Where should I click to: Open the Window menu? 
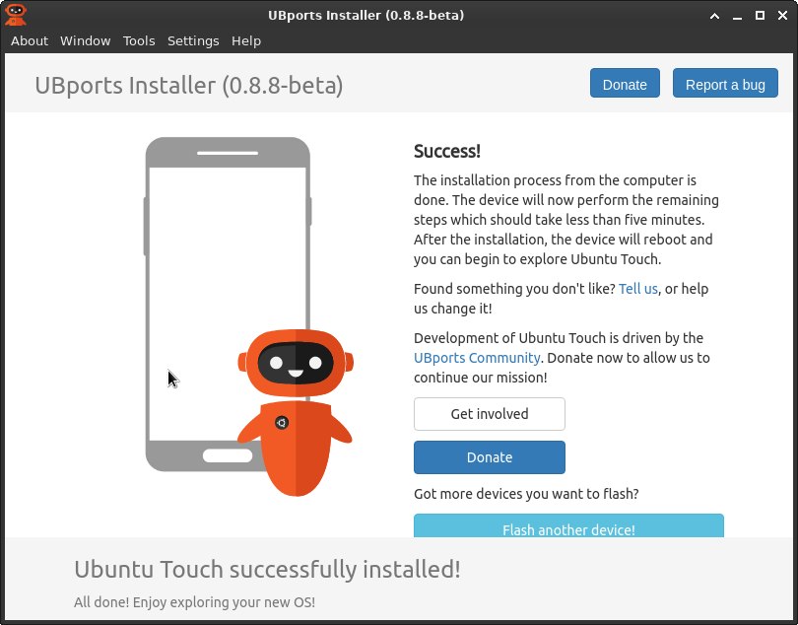pyautogui.click(x=85, y=40)
